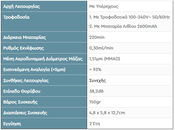Image resolution: width=175 pixels, height=130 pixels.
Task: Click the 'Διάρκεια Μπαταρίας' label
Action: (x=25, y=37)
